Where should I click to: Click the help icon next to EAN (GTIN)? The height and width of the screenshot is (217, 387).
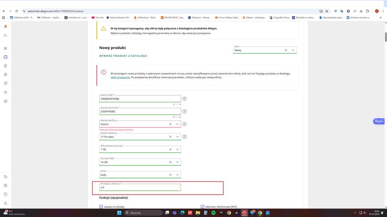[x=184, y=99]
